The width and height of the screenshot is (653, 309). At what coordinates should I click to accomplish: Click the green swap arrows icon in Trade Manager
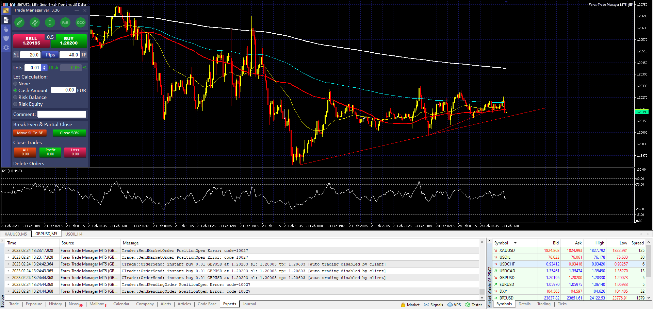tap(35, 23)
